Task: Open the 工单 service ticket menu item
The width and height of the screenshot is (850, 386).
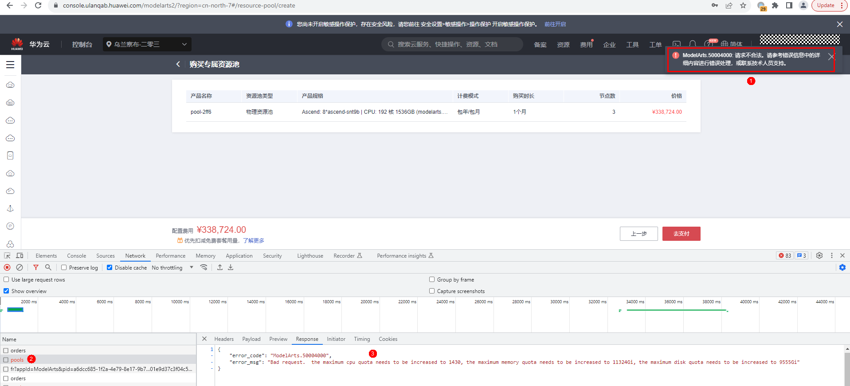Action: pos(655,44)
